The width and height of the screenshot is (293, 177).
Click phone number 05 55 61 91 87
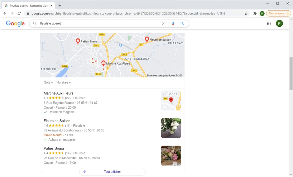click(87, 103)
